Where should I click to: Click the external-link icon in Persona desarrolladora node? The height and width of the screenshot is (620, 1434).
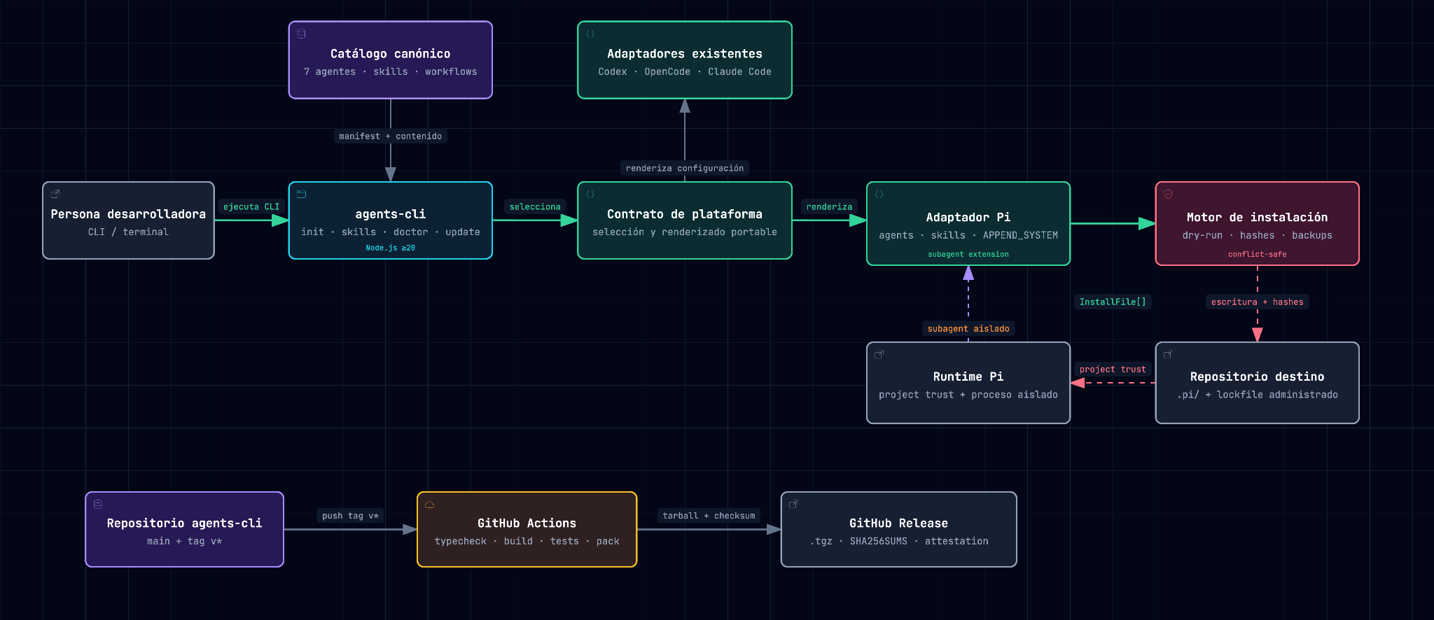[x=55, y=194]
